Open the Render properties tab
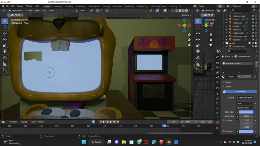 point(217,63)
